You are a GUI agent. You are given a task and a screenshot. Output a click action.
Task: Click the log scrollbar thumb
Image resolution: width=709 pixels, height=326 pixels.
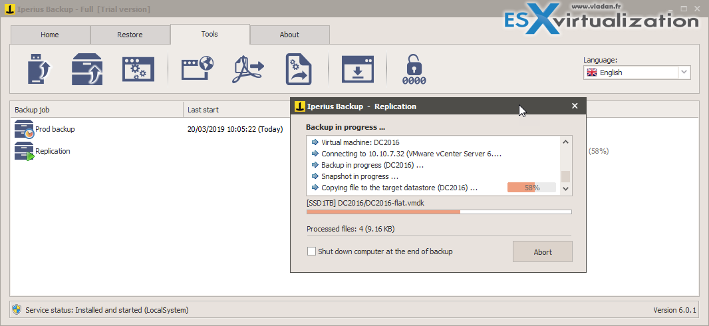(x=565, y=176)
